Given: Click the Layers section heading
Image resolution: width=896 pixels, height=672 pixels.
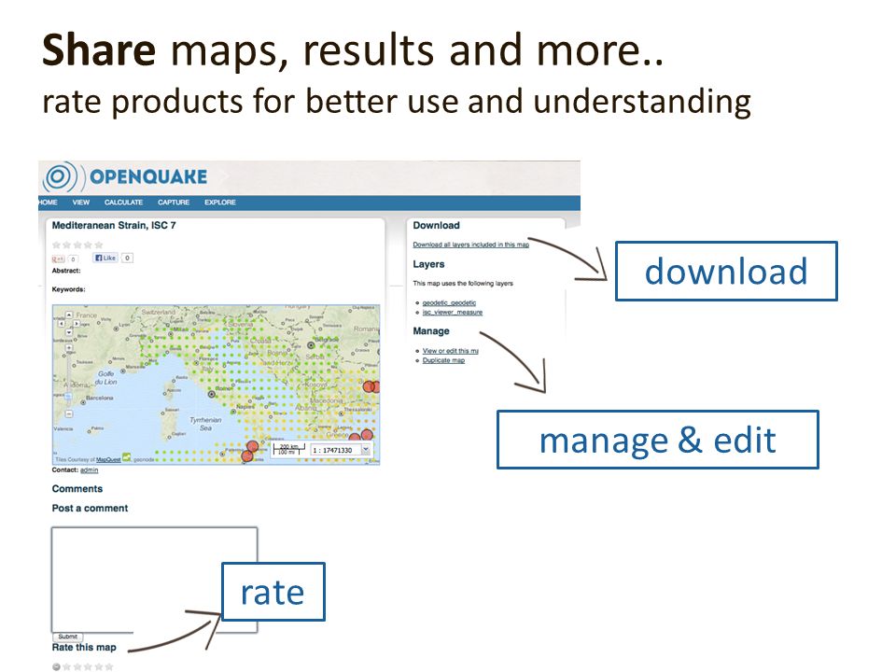Looking at the screenshot, I should 428,264.
